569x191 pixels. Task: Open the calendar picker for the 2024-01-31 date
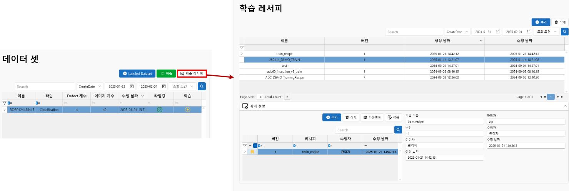498,32
